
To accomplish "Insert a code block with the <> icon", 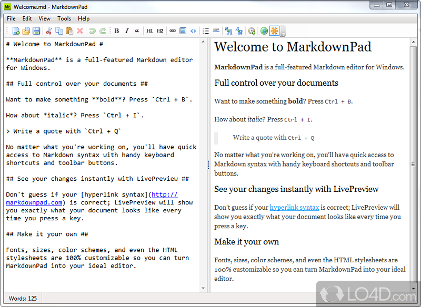I will (x=193, y=31).
